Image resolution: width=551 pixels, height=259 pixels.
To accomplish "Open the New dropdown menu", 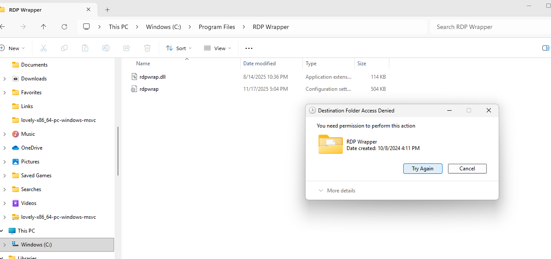I will pyautogui.click(x=13, y=48).
